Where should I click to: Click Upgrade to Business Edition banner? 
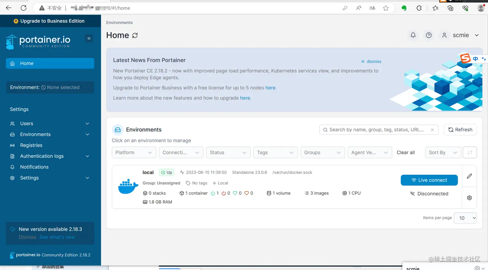pyautogui.click(x=50, y=21)
